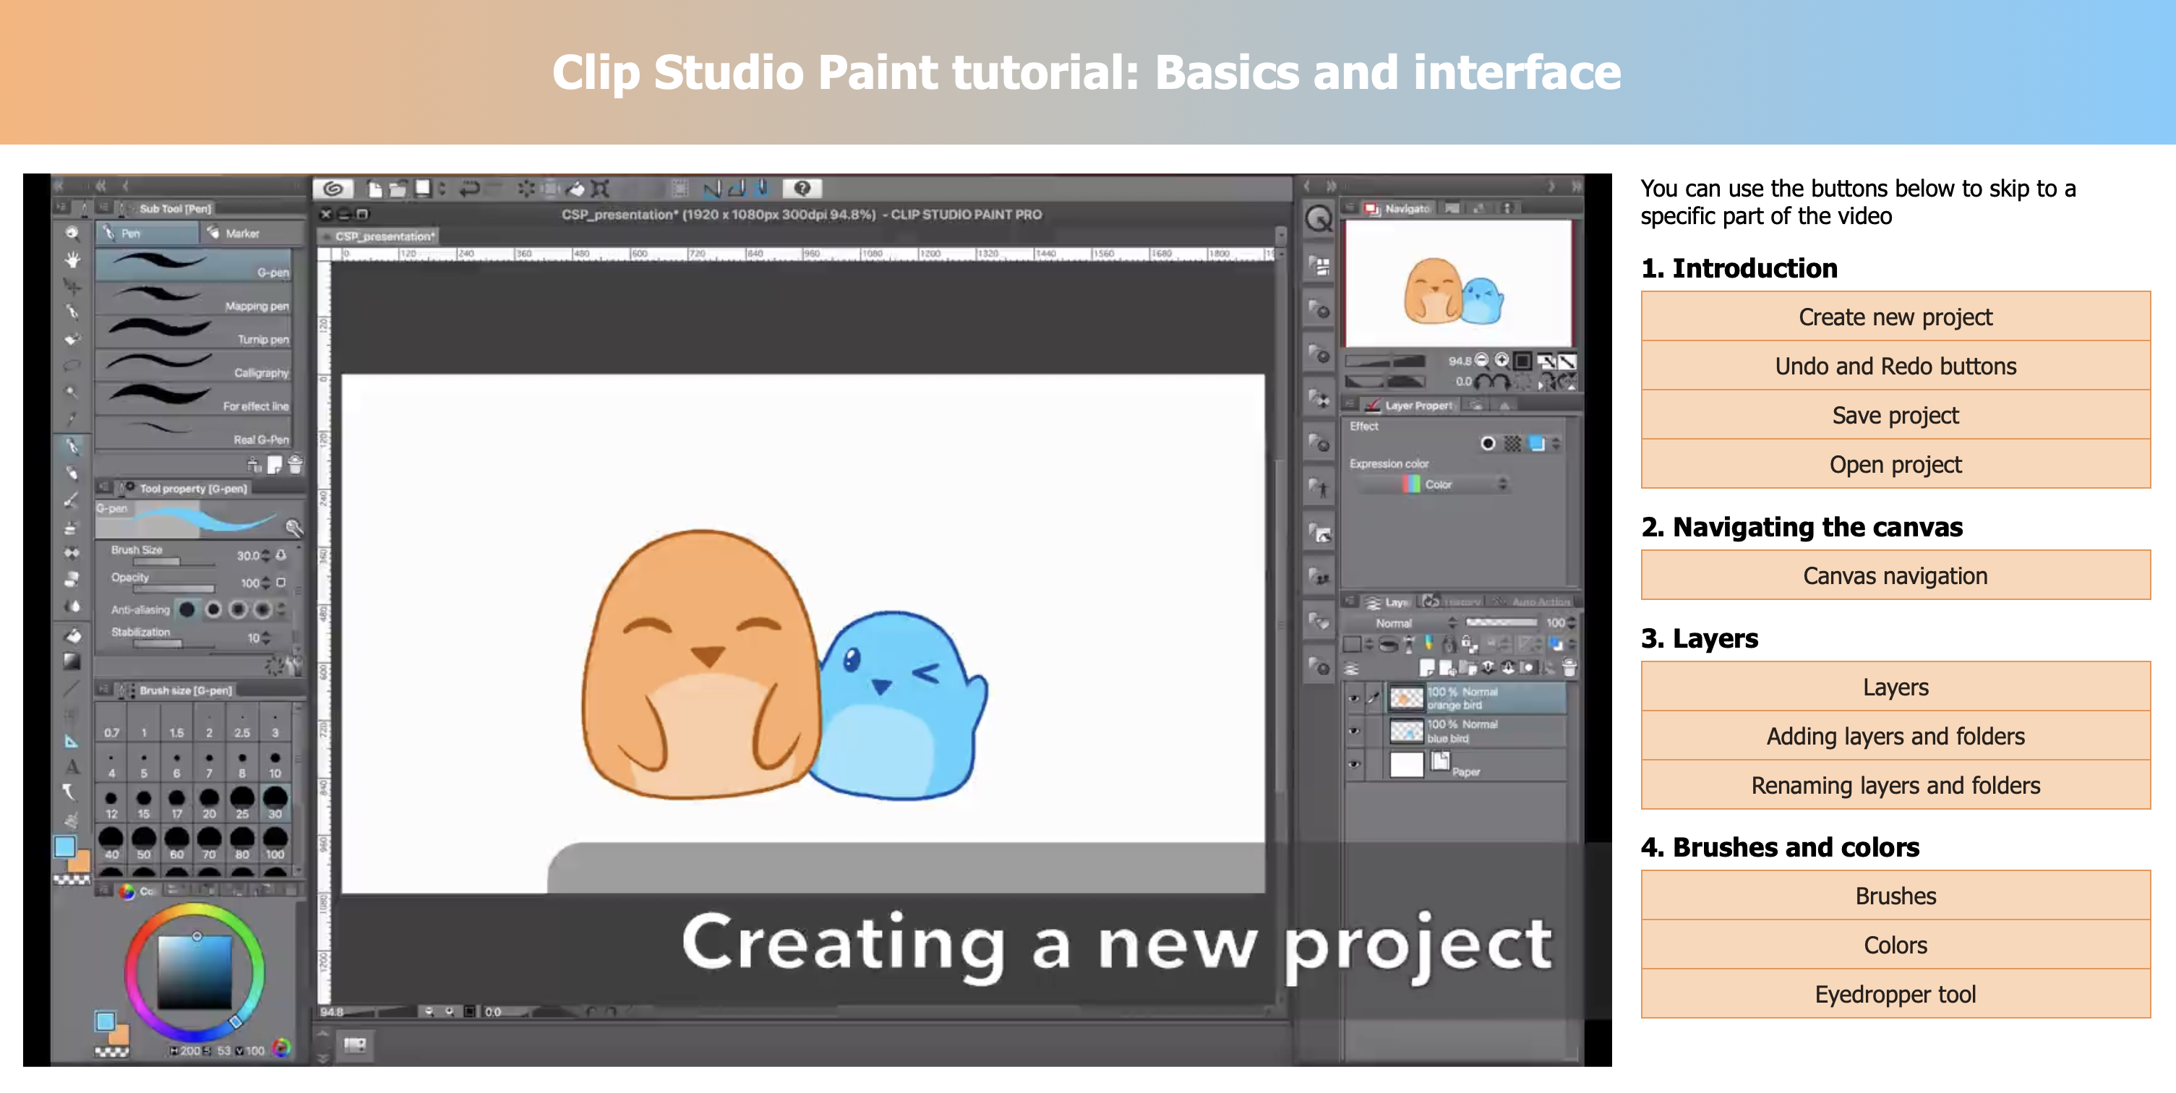Click the delete layer trash icon
Viewport: 2176px width, 1093px height.
[1569, 668]
